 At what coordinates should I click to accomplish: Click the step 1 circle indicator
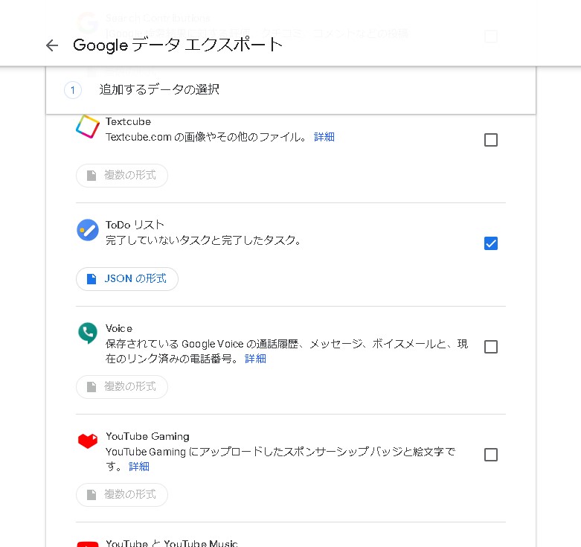pyautogui.click(x=73, y=91)
